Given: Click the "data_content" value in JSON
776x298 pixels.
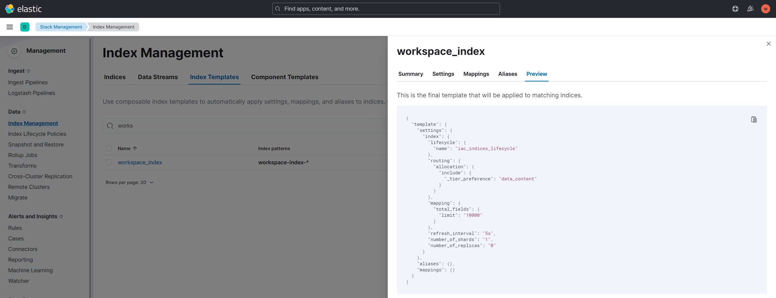Looking at the screenshot, I should pos(518,179).
